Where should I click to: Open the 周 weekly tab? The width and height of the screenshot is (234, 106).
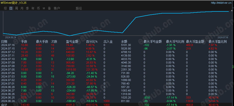click(x=16, y=8)
